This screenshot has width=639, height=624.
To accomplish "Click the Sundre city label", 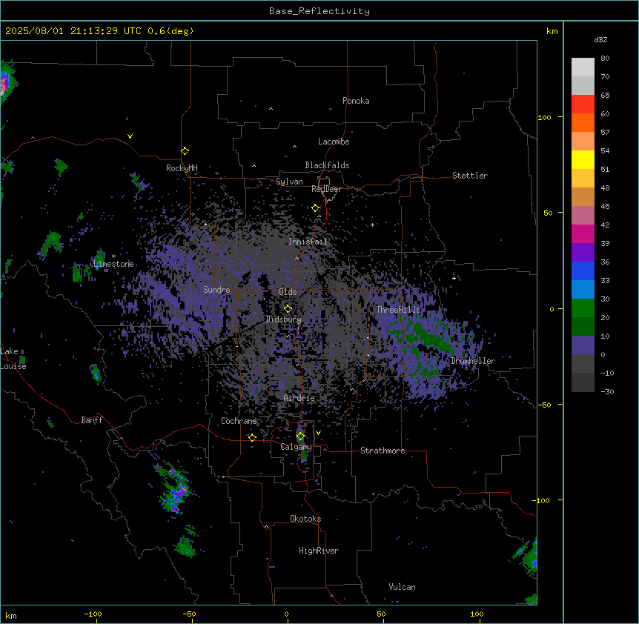I will click(x=216, y=290).
